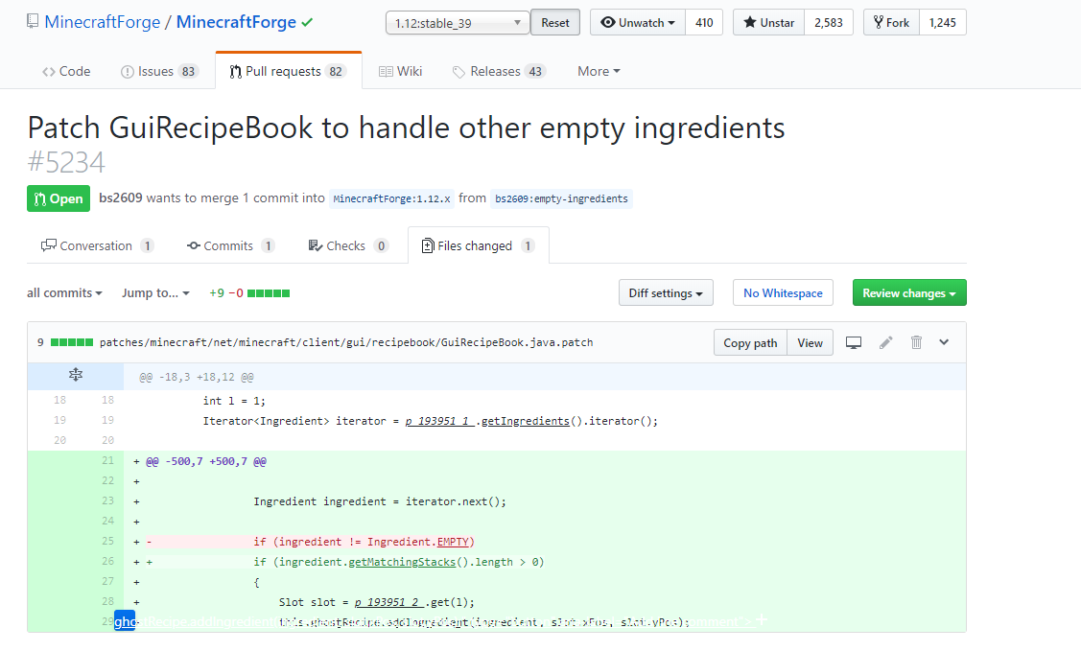This screenshot has width=1081, height=651.
Task: Edit the file using pencil icon
Action: point(886,342)
